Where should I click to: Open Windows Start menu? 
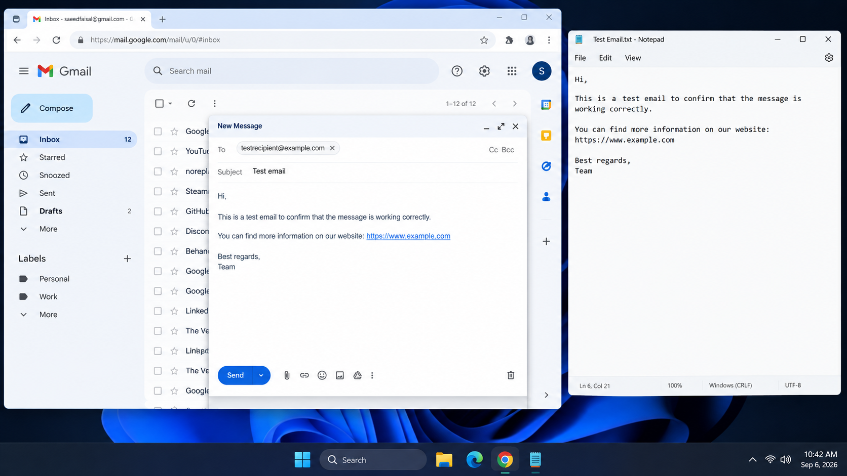coord(302,460)
